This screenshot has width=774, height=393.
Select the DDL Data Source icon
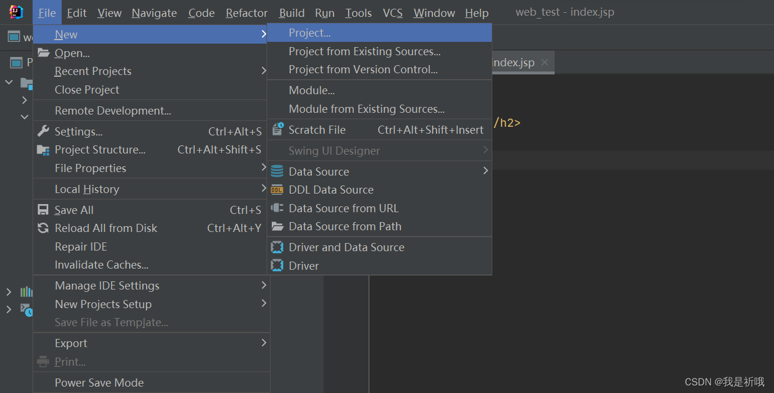(278, 190)
